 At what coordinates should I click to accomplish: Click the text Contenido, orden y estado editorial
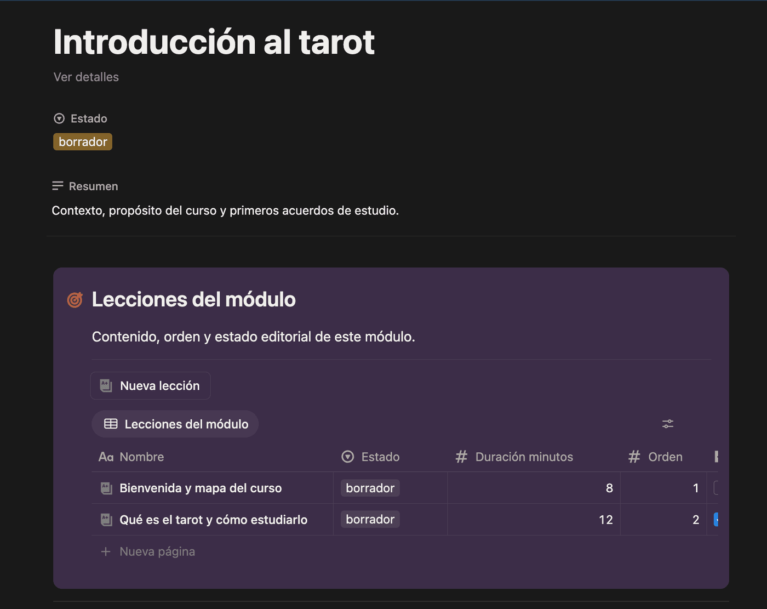[x=254, y=337]
